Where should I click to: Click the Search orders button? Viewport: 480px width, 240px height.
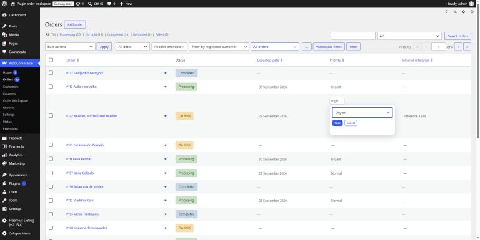[457, 36]
